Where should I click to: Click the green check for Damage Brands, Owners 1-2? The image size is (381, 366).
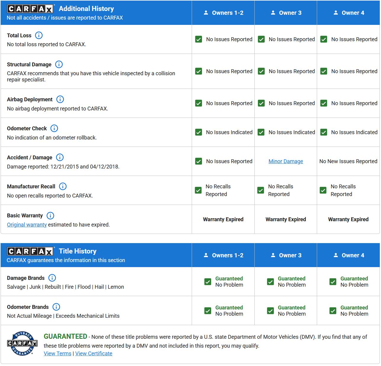208,282
